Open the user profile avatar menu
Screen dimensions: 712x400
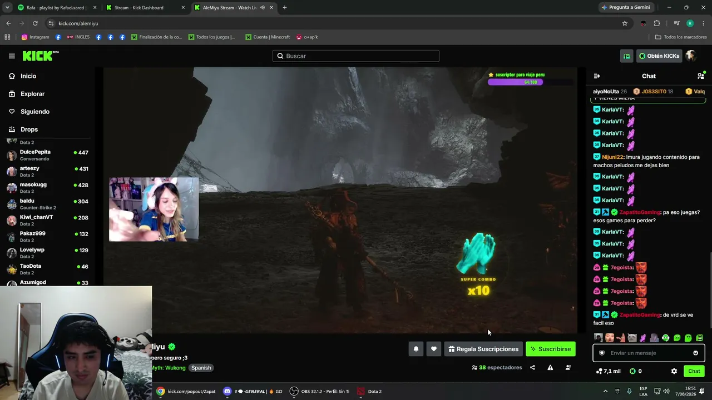tap(690, 56)
